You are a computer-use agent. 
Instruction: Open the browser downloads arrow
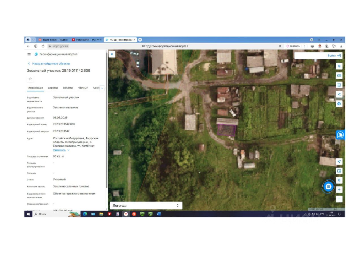pos(341,46)
